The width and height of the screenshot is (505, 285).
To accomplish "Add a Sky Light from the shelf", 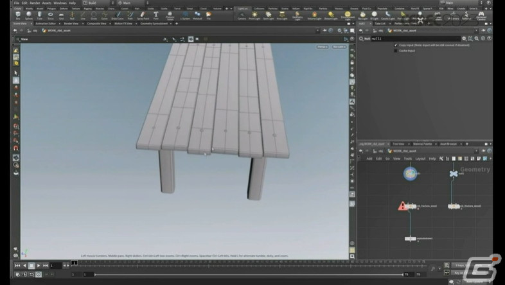I will [362, 15].
